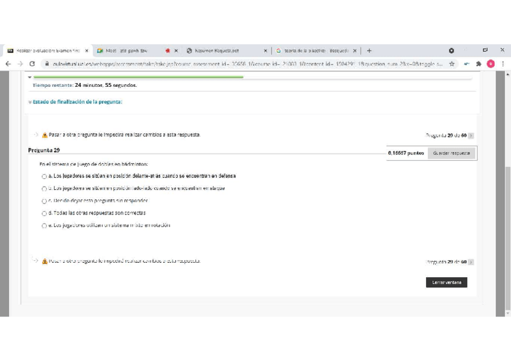Close the Meet tab
Viewport: 511px width, 361px height.
click(x=176, y=51)
